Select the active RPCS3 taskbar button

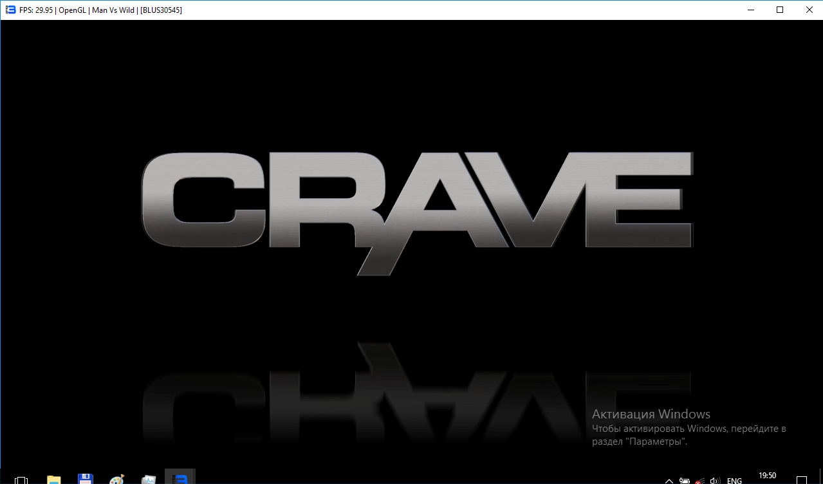point(181,477)
